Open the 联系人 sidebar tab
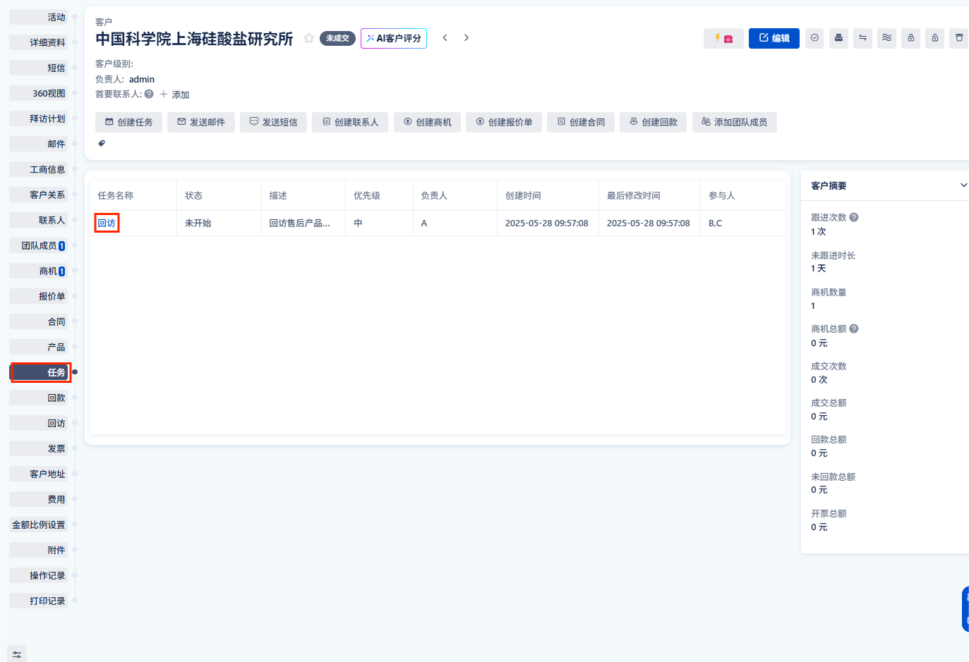 [39, 220]
